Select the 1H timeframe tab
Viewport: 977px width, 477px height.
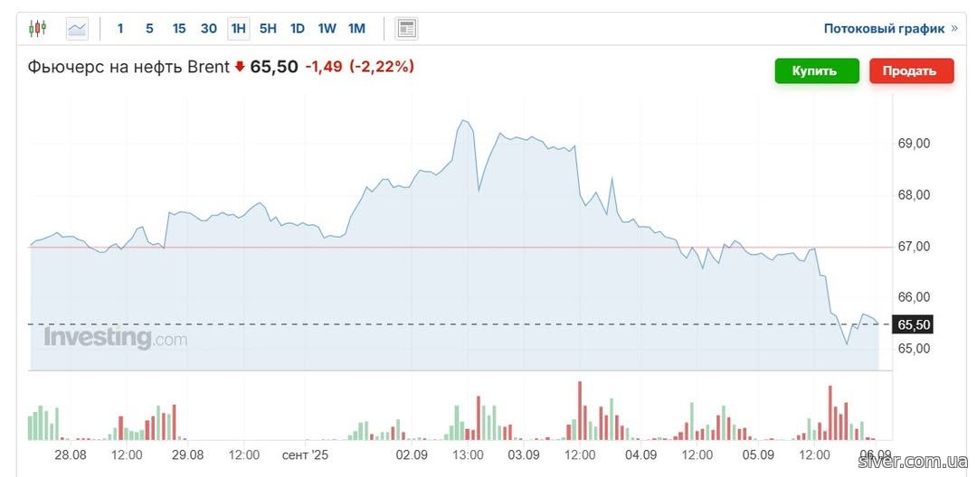[239, 29]
